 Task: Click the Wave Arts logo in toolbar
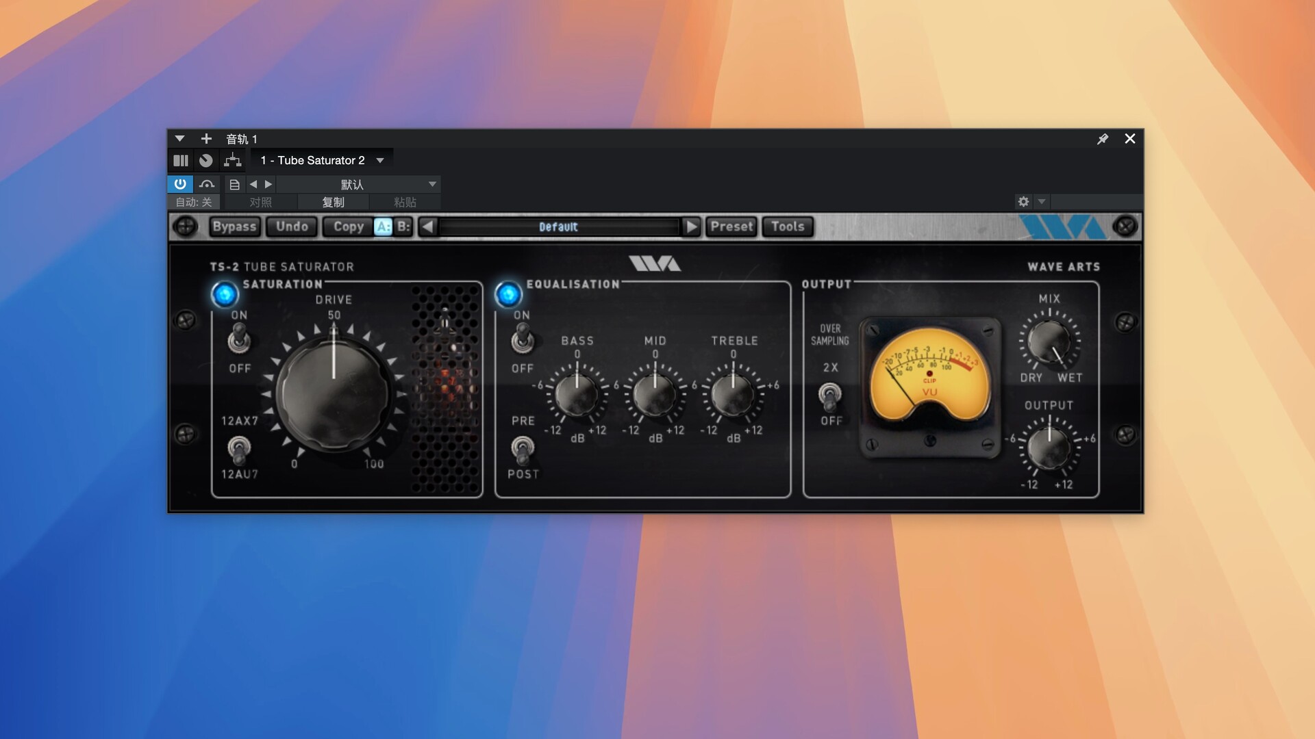tap(1062, 226)
